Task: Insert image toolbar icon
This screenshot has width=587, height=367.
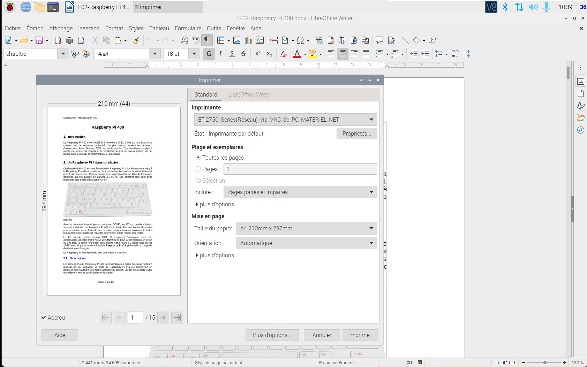Action: 236,40
